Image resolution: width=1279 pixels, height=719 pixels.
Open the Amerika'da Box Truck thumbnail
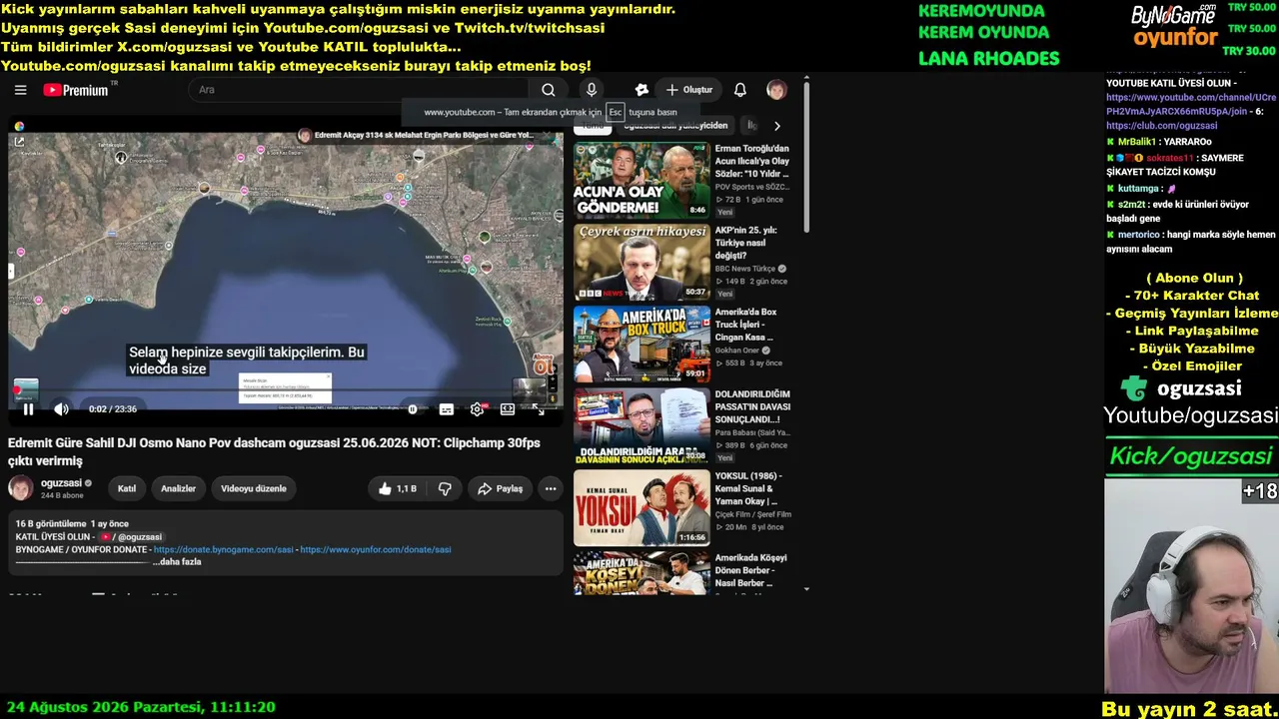click(x=641, y=344)
